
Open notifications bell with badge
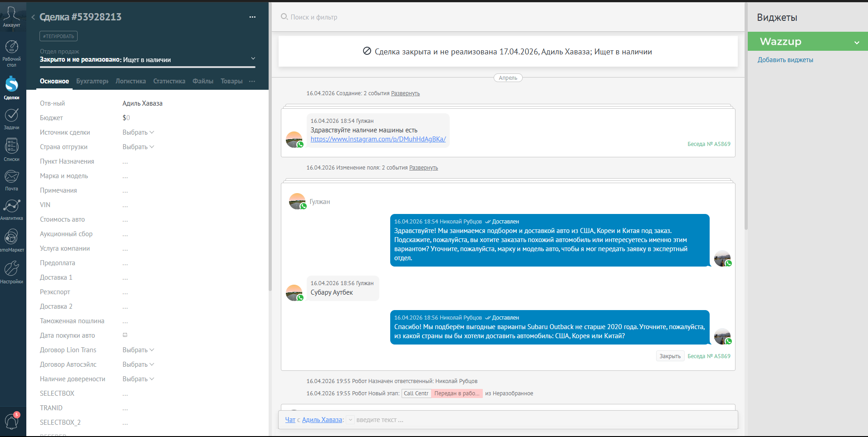coord(12,421)
